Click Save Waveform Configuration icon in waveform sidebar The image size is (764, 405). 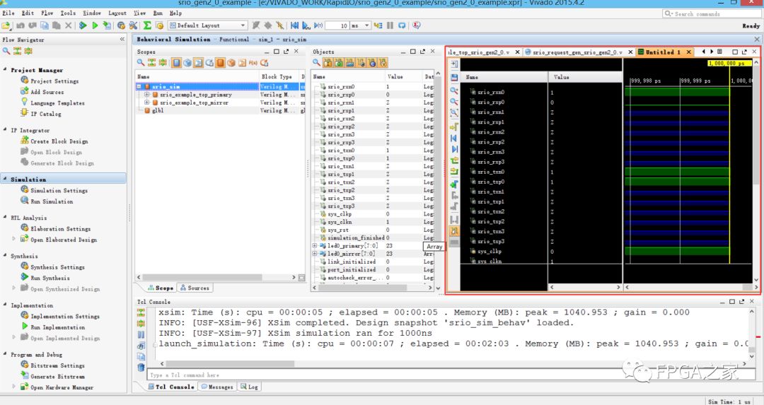click(454, 77)
